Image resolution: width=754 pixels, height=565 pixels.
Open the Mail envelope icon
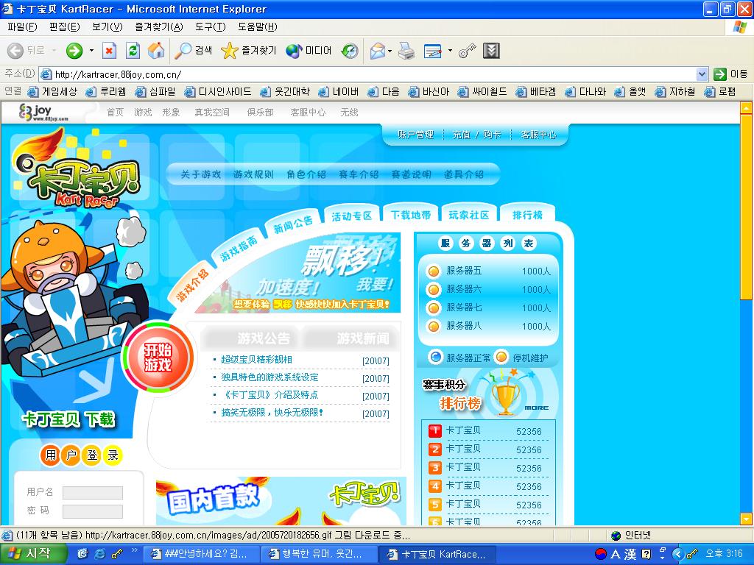point(378,51)
